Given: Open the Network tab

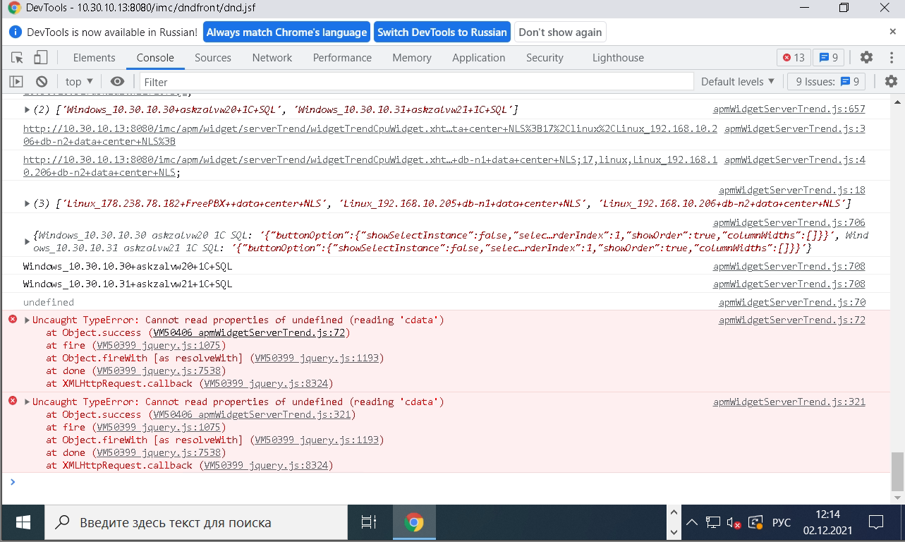Looking at the screenshot, I should click(272, 58).
